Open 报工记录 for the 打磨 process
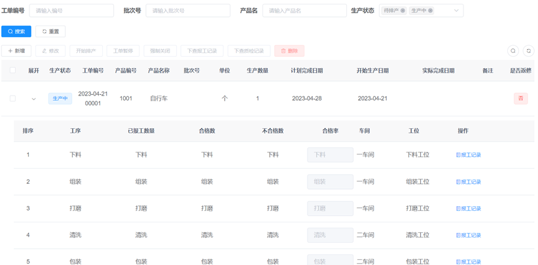The width and height of the screenshot is (538, 265). [x=469, y=209]
